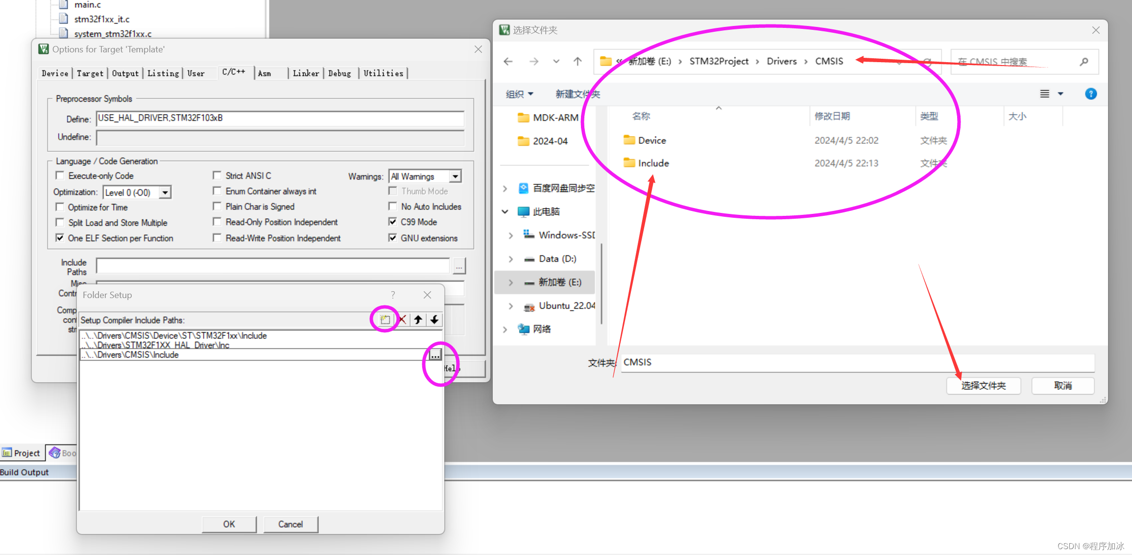
Task: Click the blue help icon in file dialog
Action: coord(1090,93)
